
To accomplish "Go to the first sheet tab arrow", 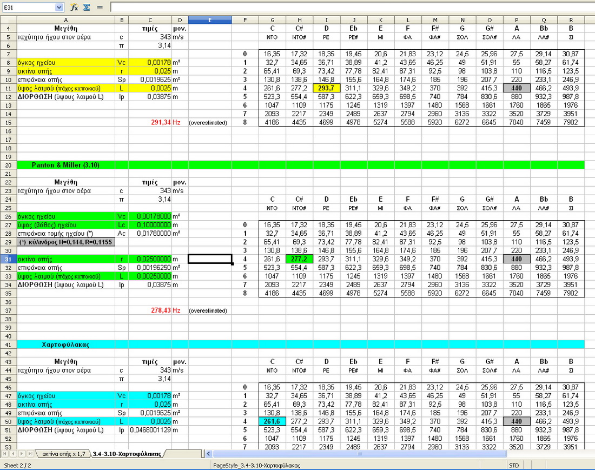I will tap(6, 454).
